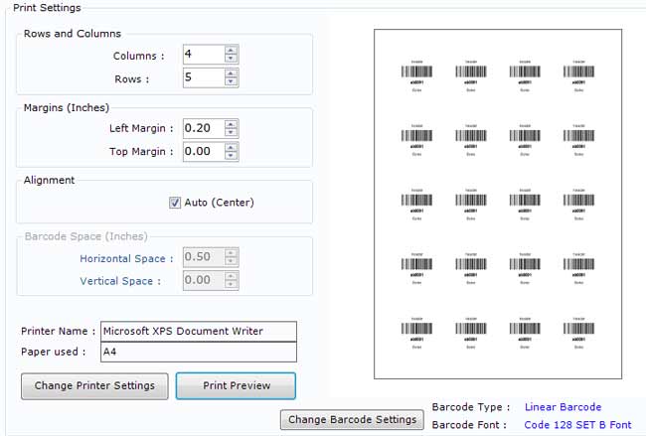The image size is (646, 436).
Task: Uncheck the Auto (Center) alignment checkbox
Action: click(x=175, y=203)
